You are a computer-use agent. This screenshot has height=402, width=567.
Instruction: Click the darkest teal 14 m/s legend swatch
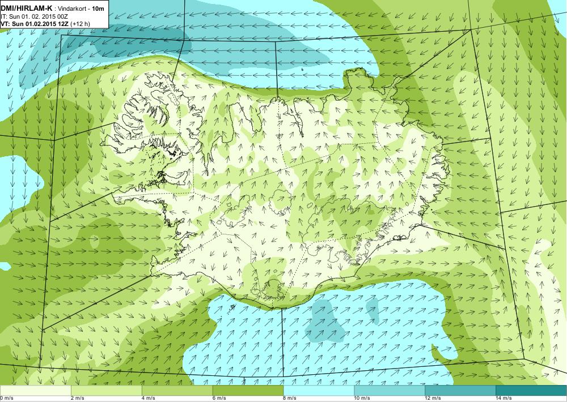[532, 390]
